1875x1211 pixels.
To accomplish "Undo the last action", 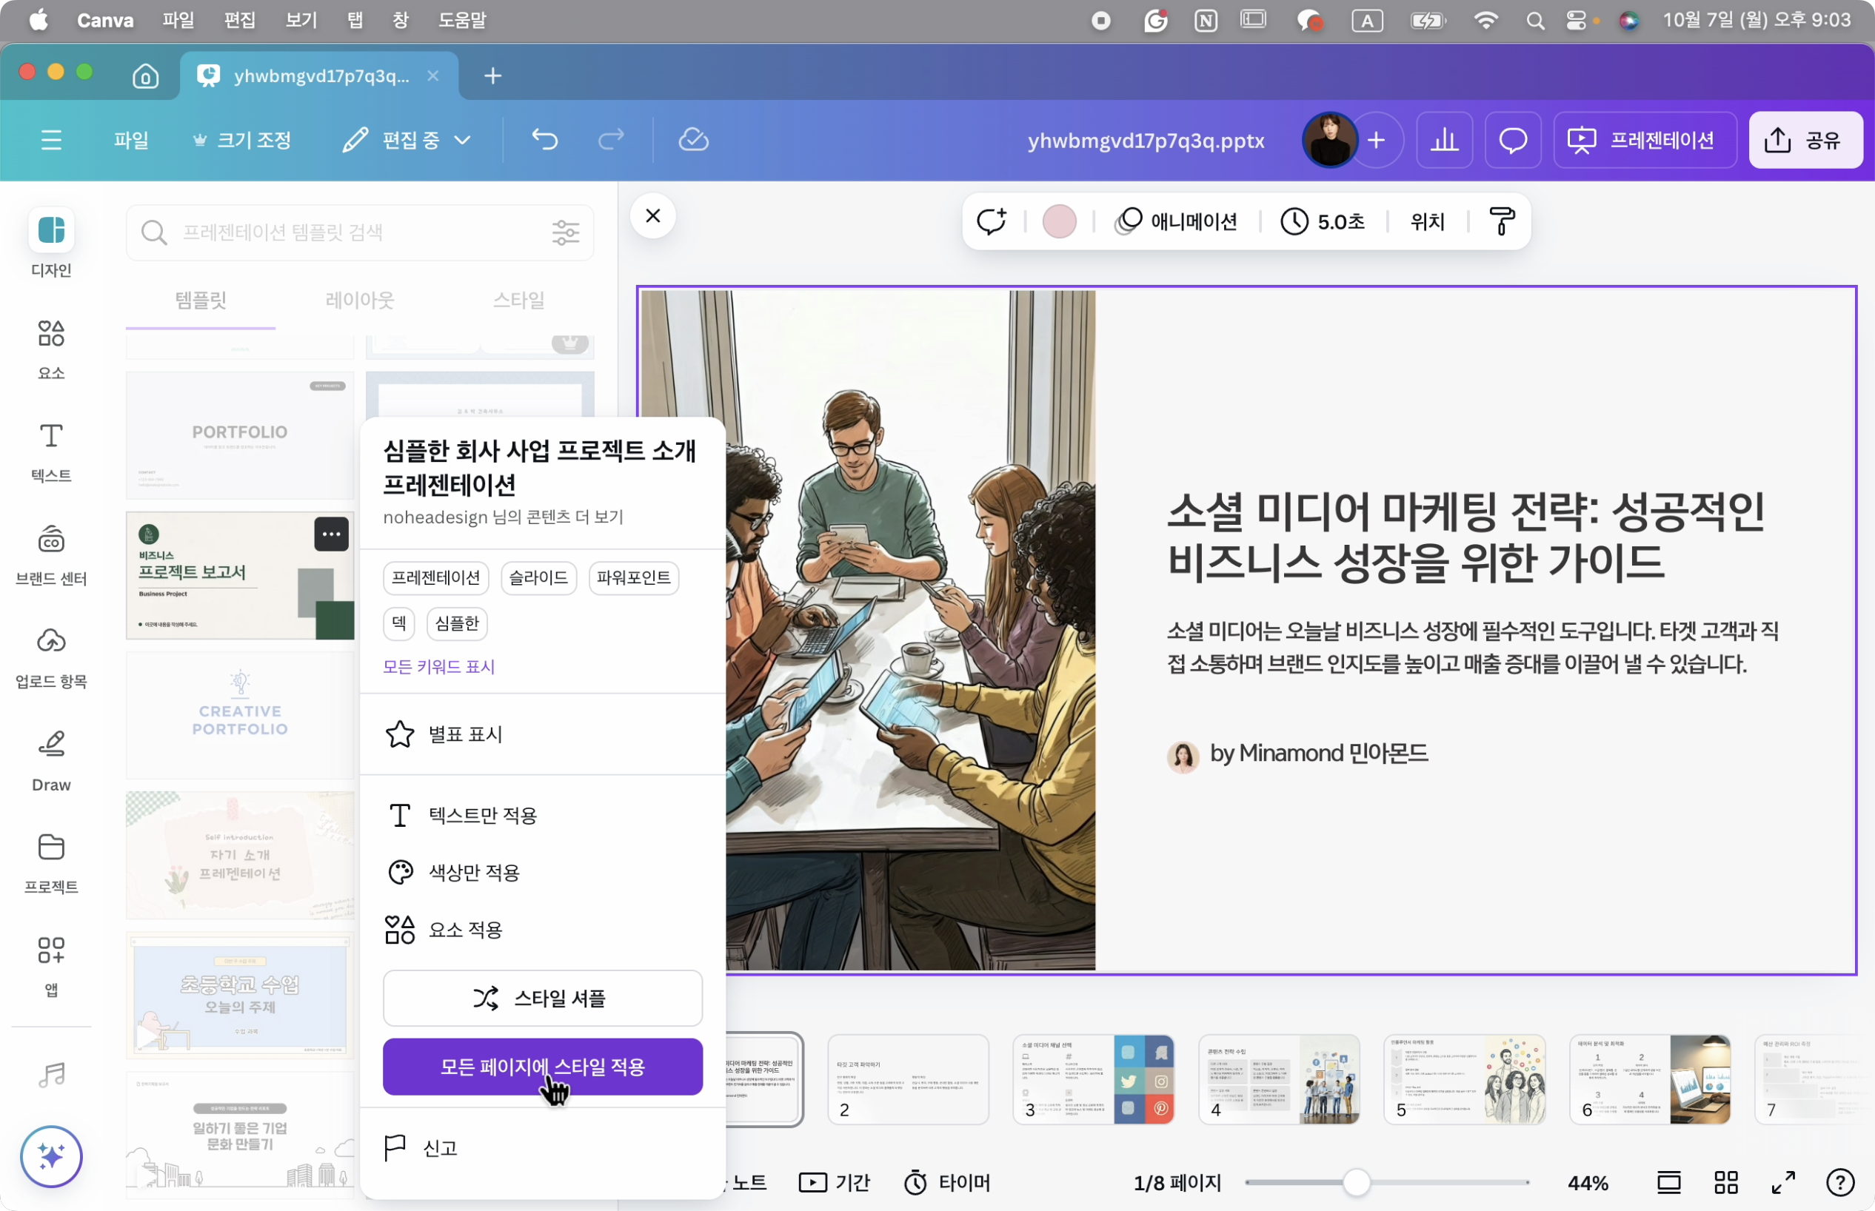I will (544, 140).
